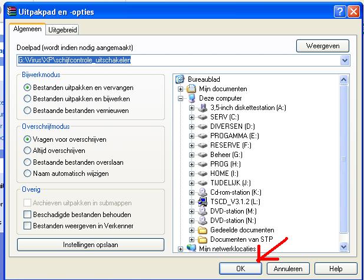
Task: Select the 3,5-inch diskettestation (A:) drive icon
Action: coord(202,108)
